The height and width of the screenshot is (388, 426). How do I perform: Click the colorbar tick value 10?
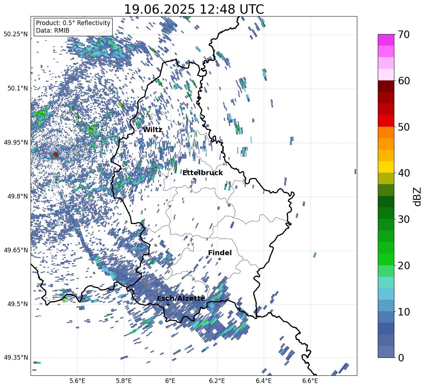pyautogui.click(x=404, y=312)
